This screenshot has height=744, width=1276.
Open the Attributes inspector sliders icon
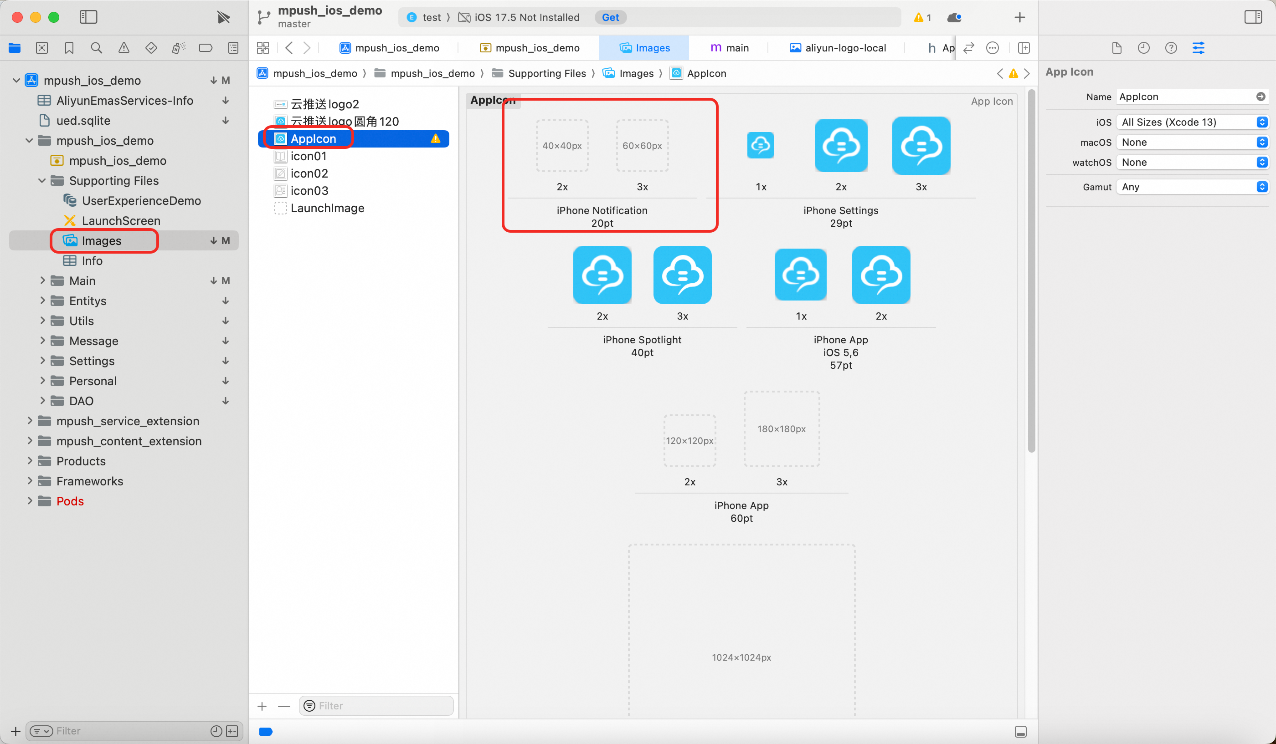coord(1199,48)
